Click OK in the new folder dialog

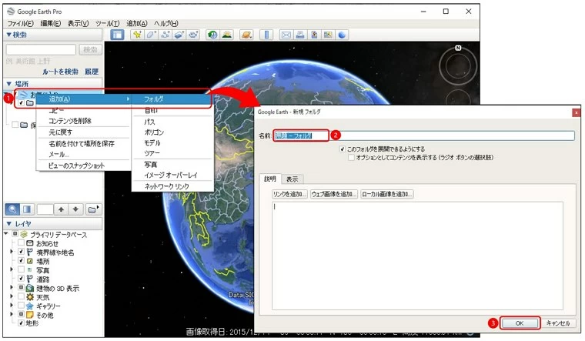click(520, 323)
